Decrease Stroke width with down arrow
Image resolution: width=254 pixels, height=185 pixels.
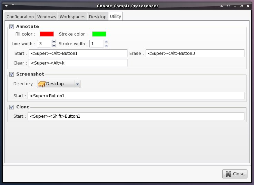coord(106,46)
